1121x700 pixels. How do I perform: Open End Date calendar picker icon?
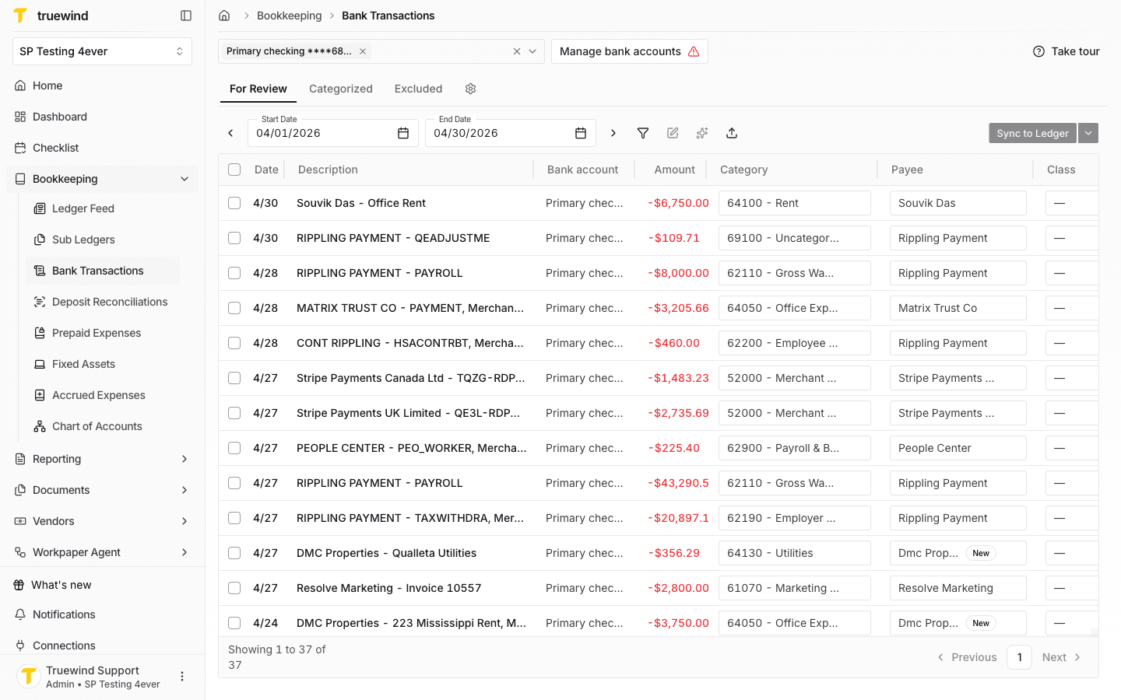[x=581, y=133]
